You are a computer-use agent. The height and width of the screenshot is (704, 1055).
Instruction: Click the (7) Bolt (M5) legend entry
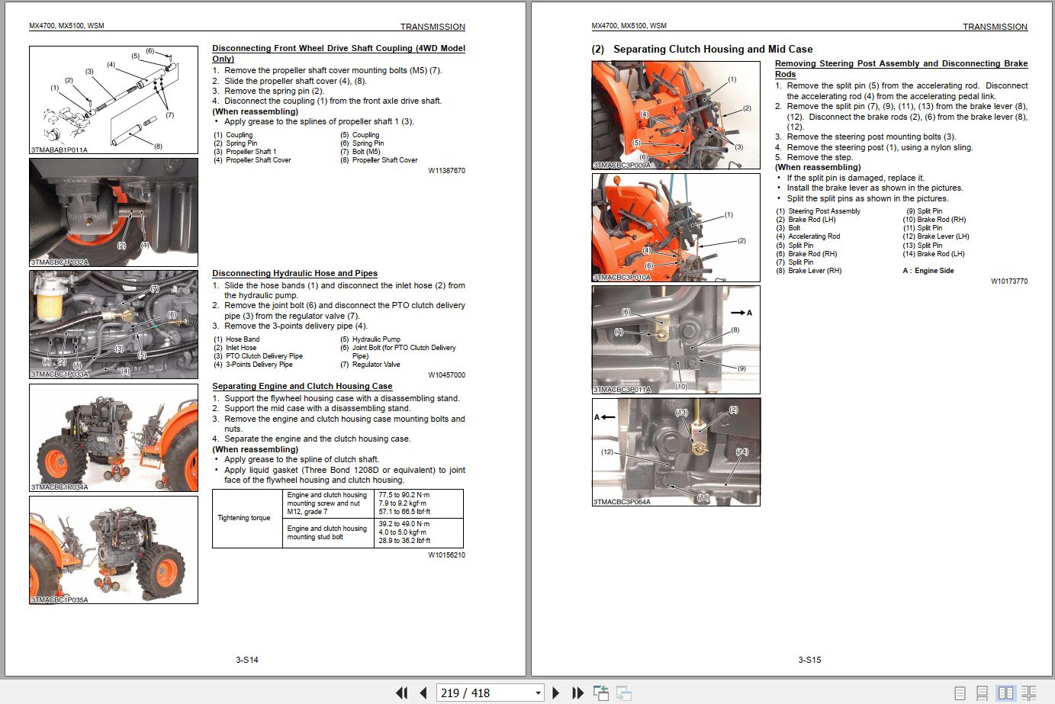coord(360,152)
